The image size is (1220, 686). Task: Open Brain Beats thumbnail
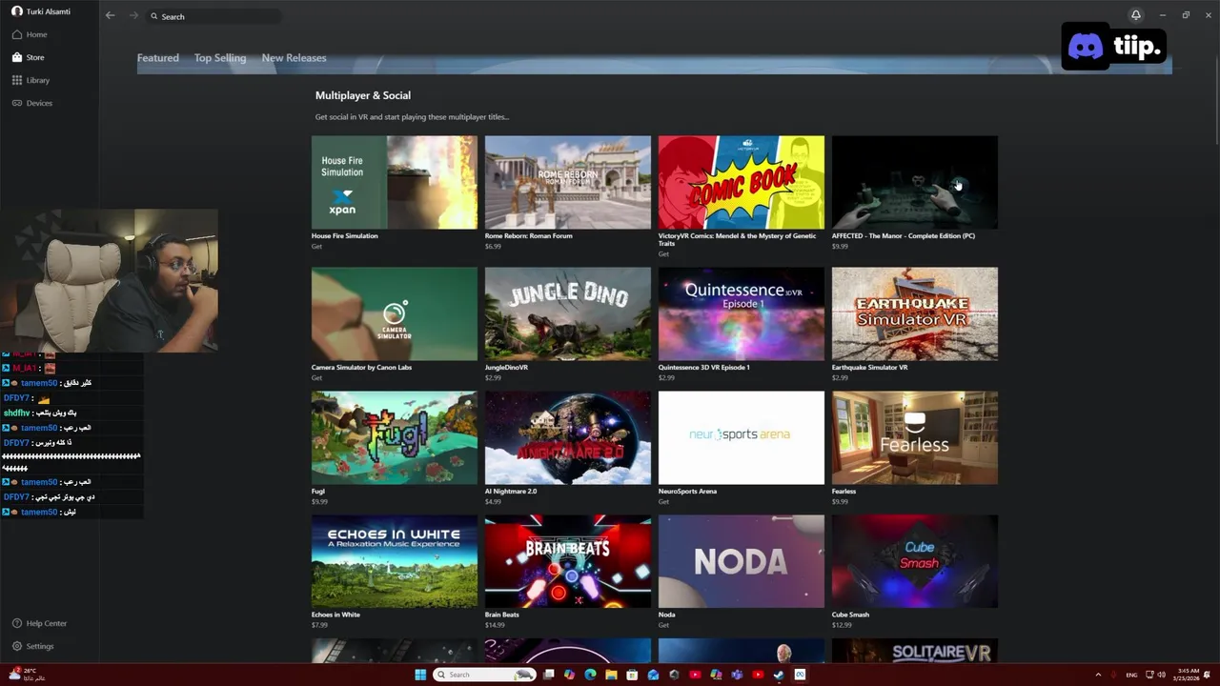(568, 561)
